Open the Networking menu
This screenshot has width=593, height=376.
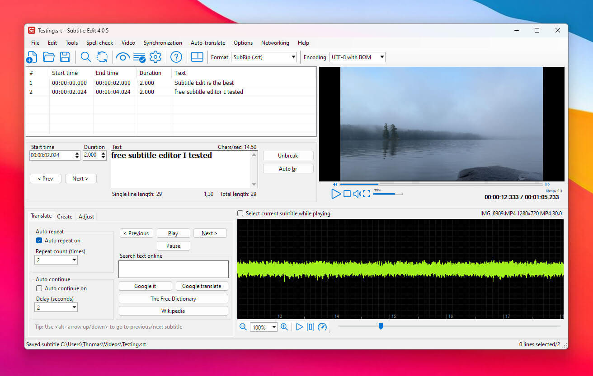[275, 43]
